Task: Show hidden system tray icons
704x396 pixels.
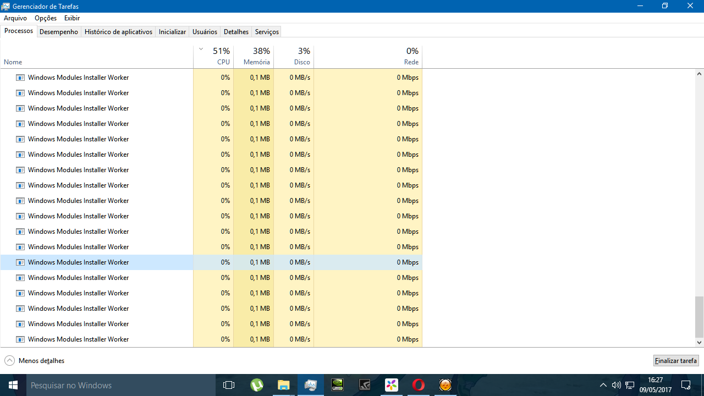Action: [603, 385]
